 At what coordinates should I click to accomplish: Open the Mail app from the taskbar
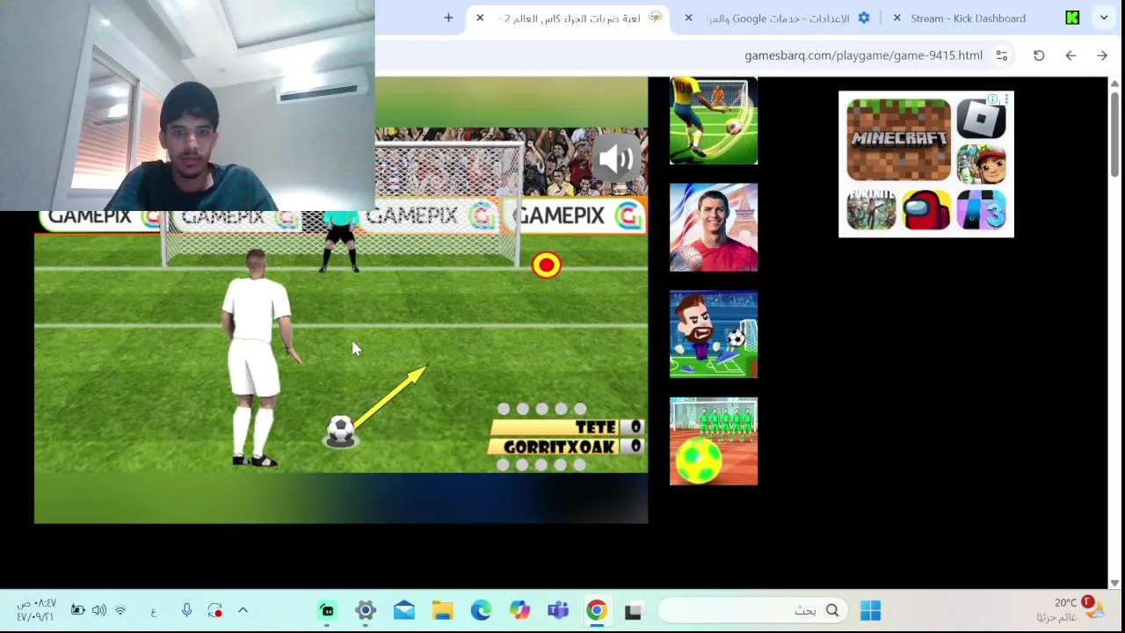404,610
